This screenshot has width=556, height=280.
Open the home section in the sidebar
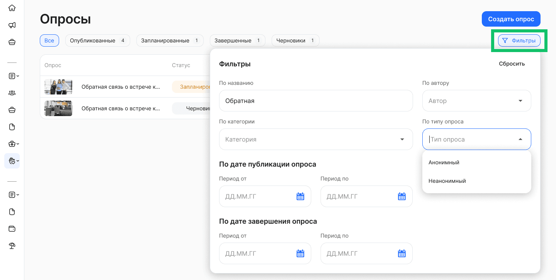coord(12,7)
